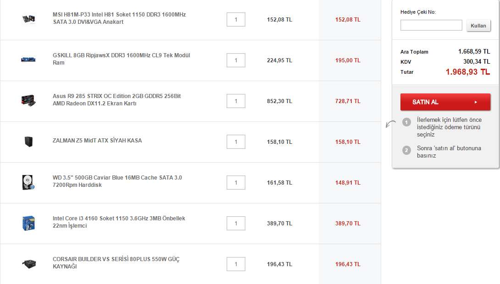Click the GSKILL RipjawsX RAM product image
The image size is (500, 284).
pos(28,60)
